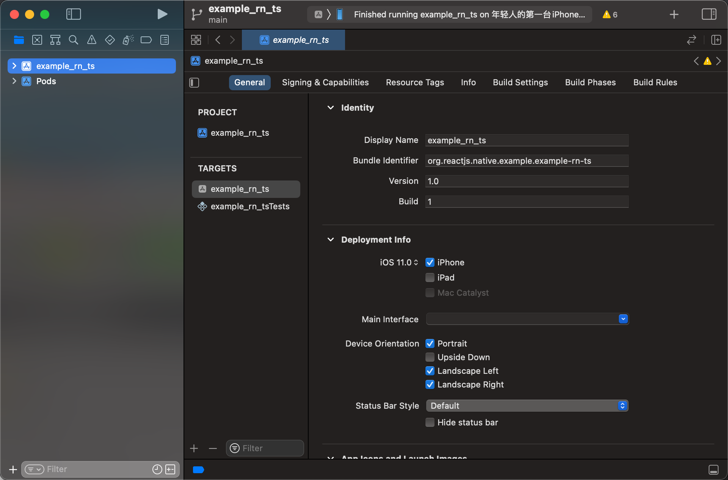
Task: Enable the iPad checkbox
Action: coord(430,278)
